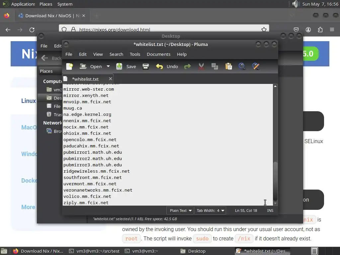
Task: Click the Find and Replace icon
Action: pos(256,66)
